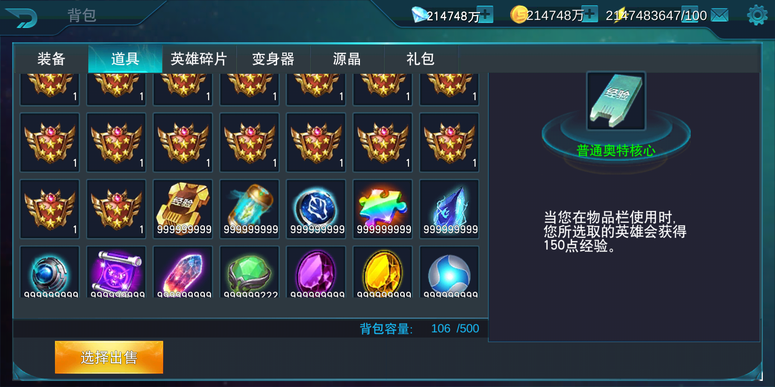This screenshot has width=775, height=387.
Task: Add gold coins with the plus button
Action: [x=590, y=14]
